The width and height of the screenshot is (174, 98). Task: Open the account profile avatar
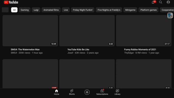click(x=168, y=2)
